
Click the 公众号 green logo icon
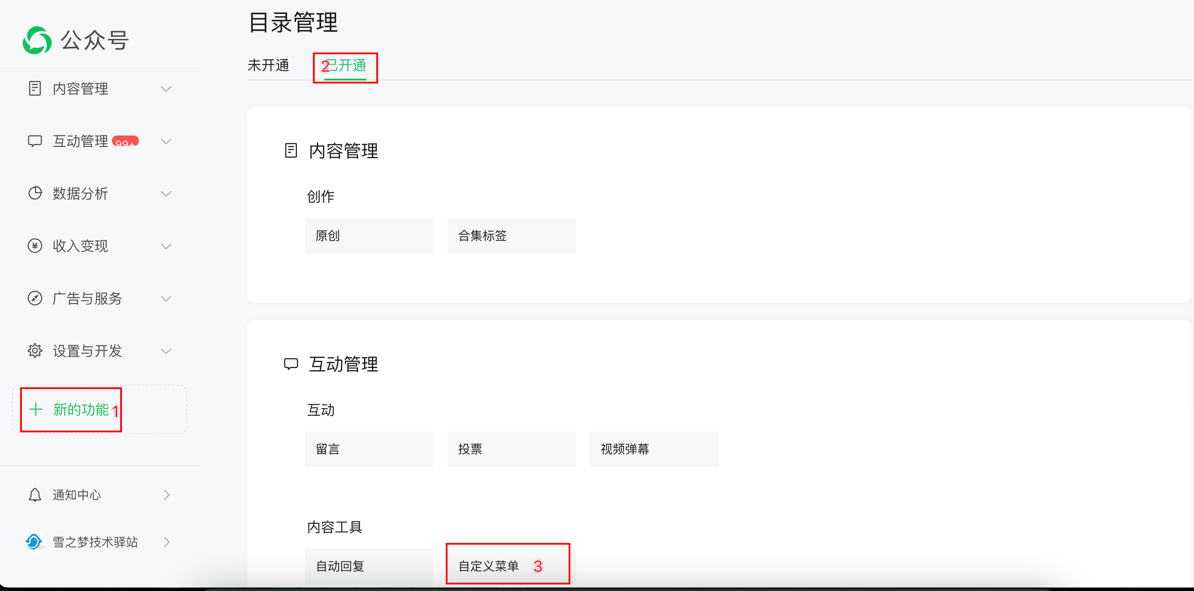click(x=37, y=40)
